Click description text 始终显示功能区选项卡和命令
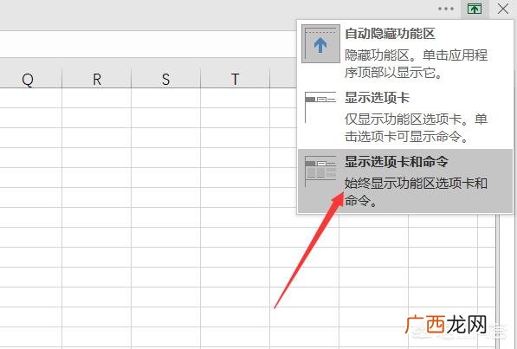 coord(416,191)
